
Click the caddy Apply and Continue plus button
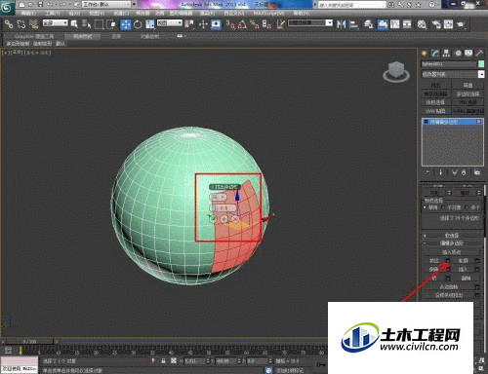pos(224,219)
